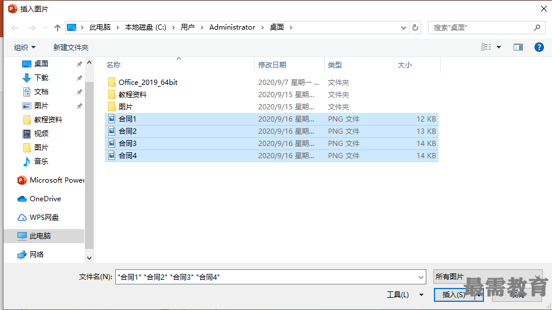Click Administrator in the address breadcrumb
Viewport: 552px width, 310px height.
[232, 27]
